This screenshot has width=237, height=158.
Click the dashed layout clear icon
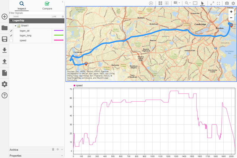(x=167, y=3)
